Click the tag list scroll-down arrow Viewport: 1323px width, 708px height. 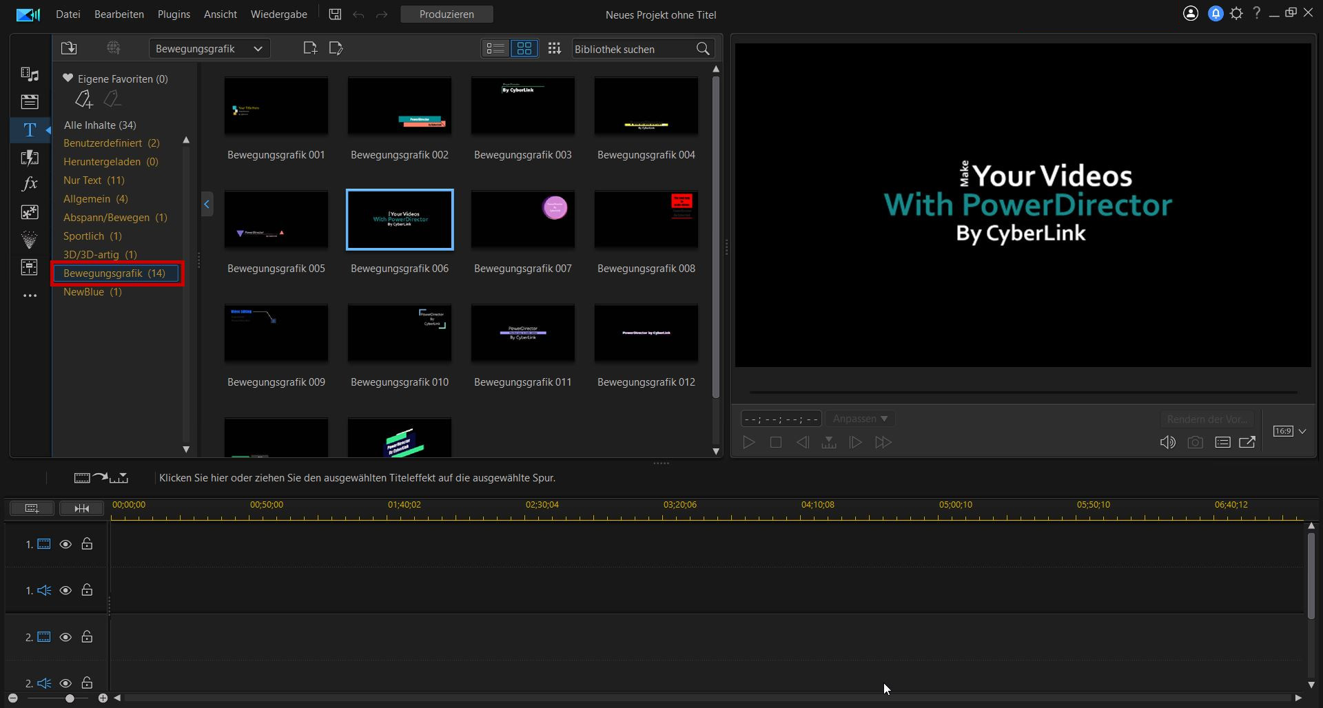186,449
